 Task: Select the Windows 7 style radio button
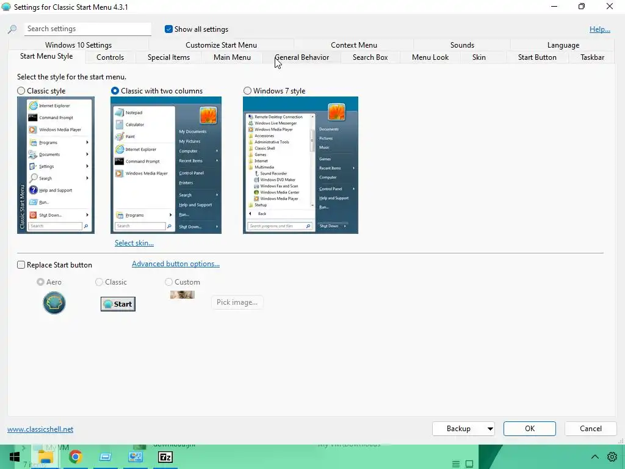point(248,91)
